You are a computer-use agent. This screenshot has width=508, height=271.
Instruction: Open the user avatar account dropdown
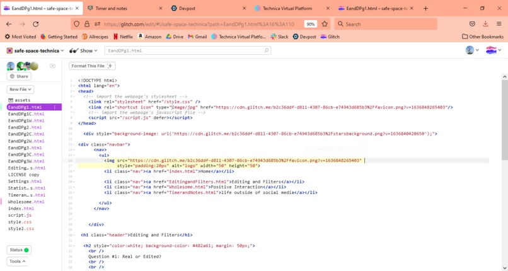pos(472,50)
